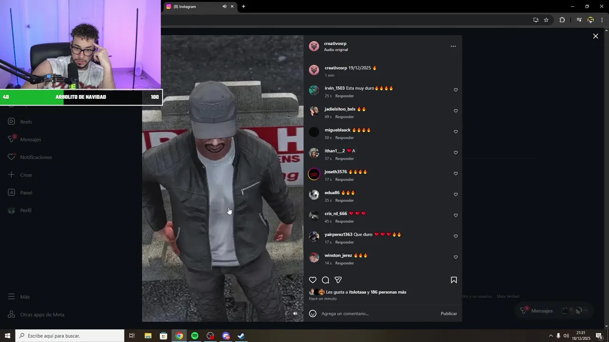The height and width of the screenshot is (342, 609).
Task: Like yairperez1363's comment
Action: [455, 237]
